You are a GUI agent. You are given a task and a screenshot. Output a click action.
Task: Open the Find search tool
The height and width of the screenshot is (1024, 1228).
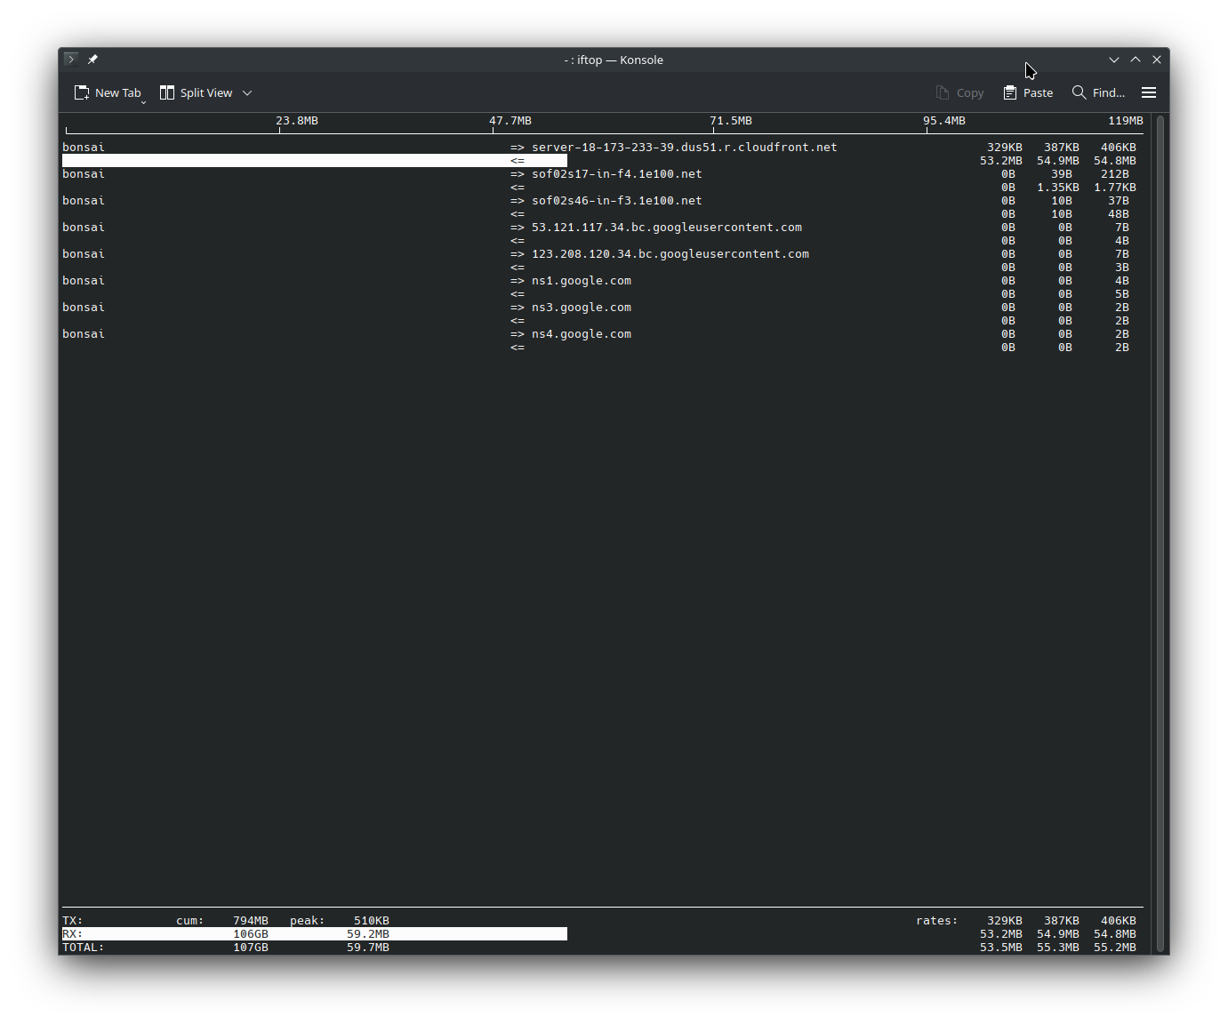[1098, 92]
